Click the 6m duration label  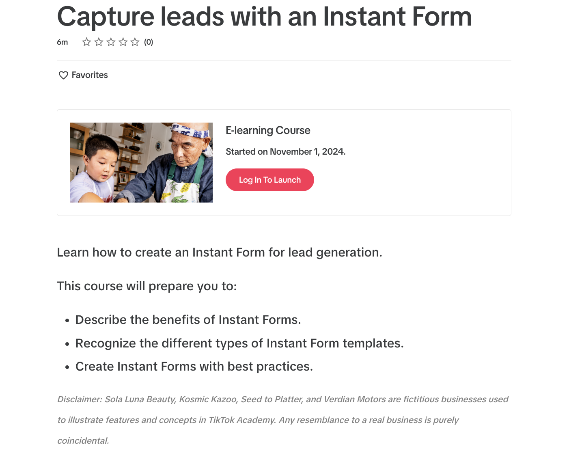(x=63, y=42)
